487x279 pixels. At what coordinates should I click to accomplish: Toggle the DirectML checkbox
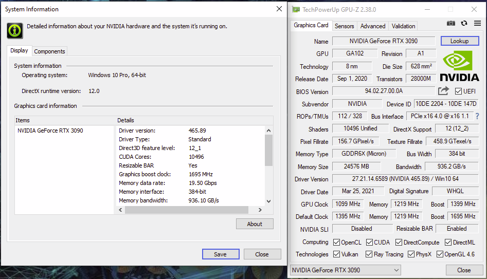(x=448, y=242)
